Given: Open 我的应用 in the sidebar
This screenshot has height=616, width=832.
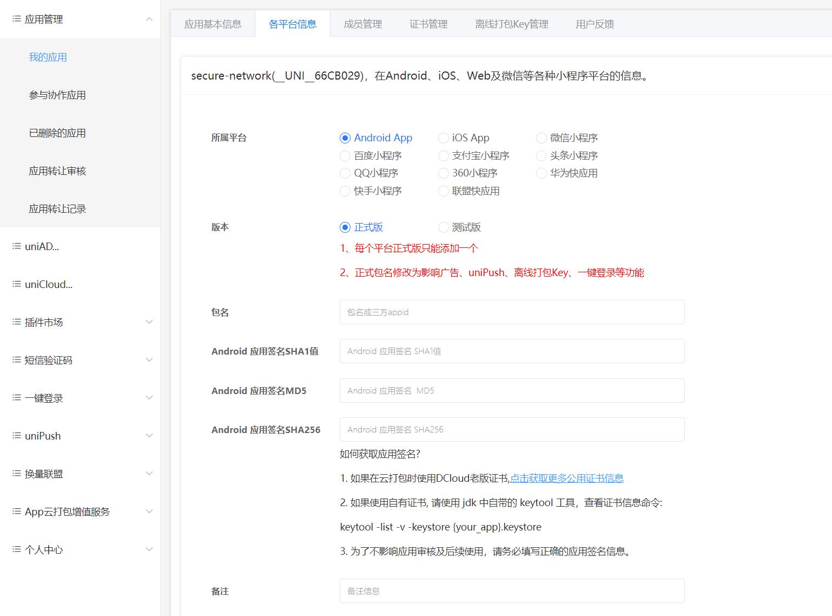Looking at the screenshot, I should coord(47,57).
